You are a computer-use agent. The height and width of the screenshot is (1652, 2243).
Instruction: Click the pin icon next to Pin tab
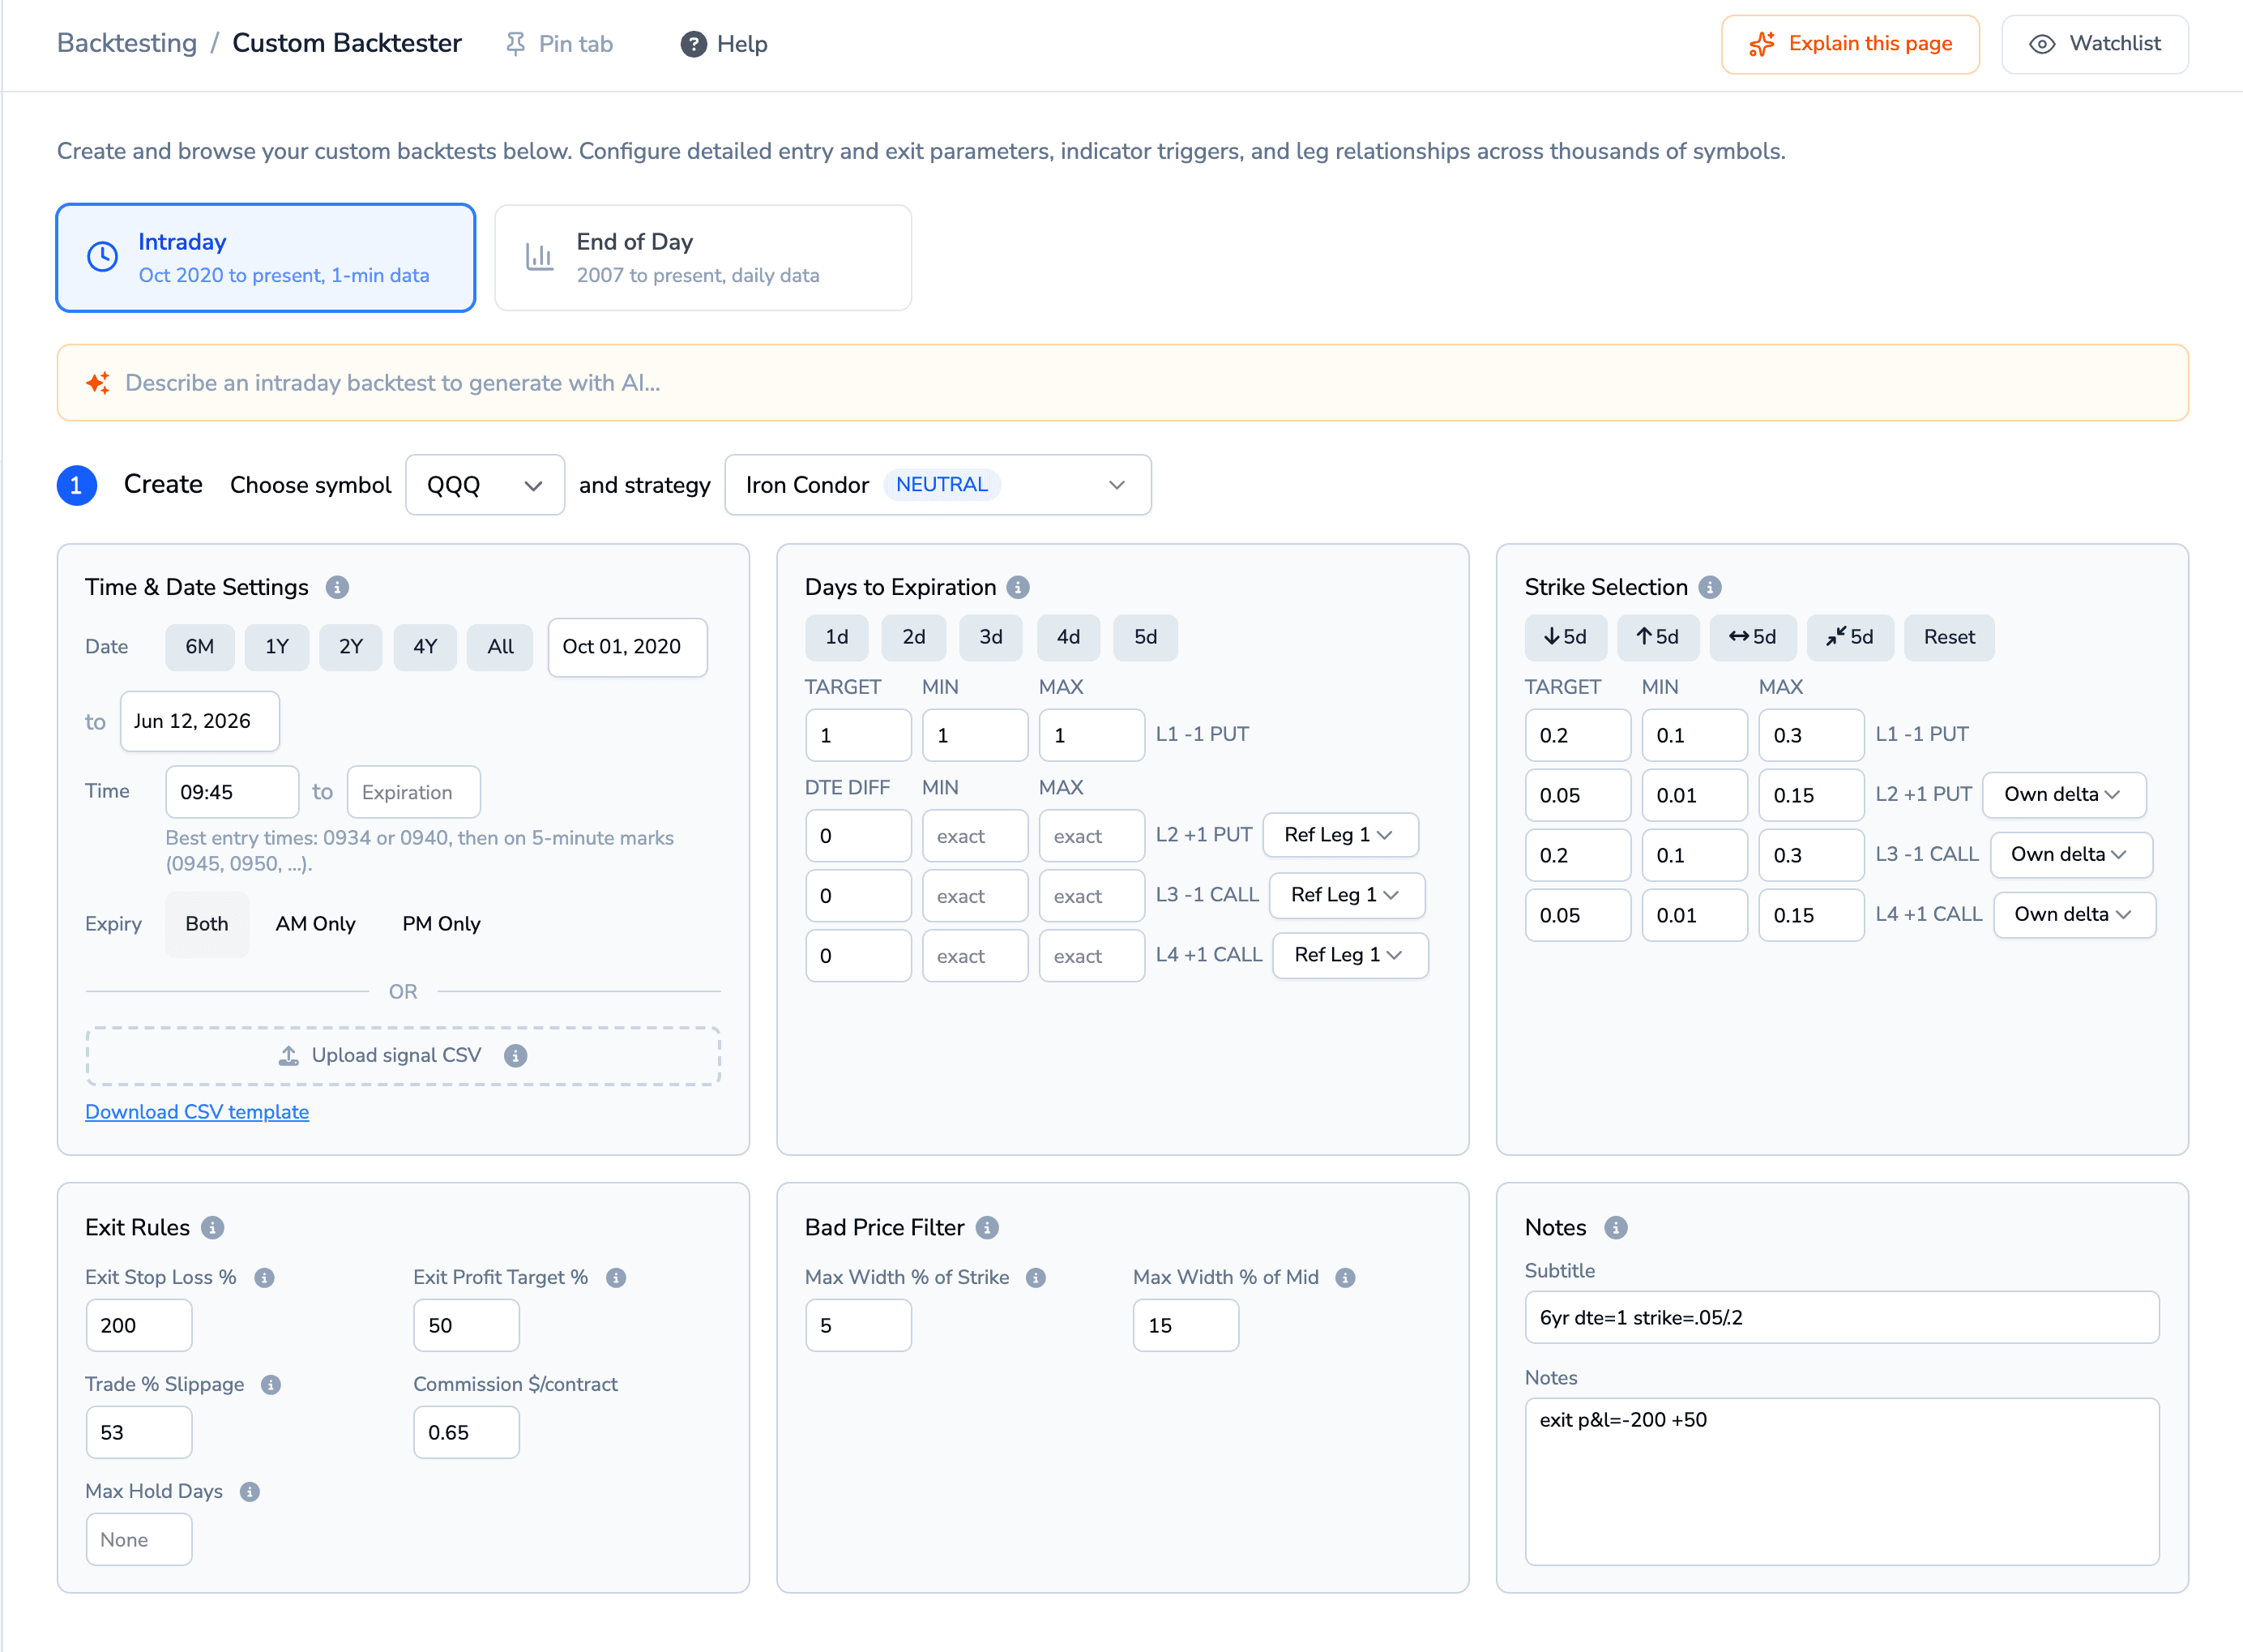tap(515, 44)
